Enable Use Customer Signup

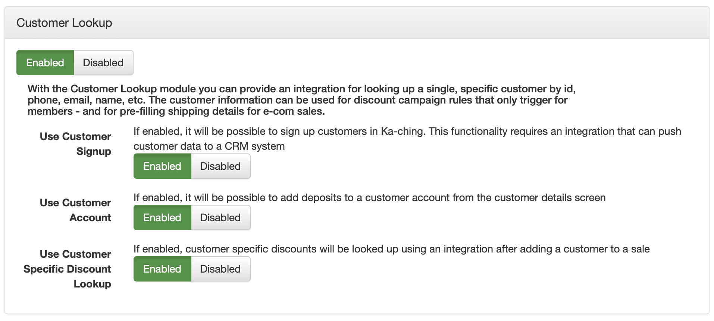coord(162,166)
